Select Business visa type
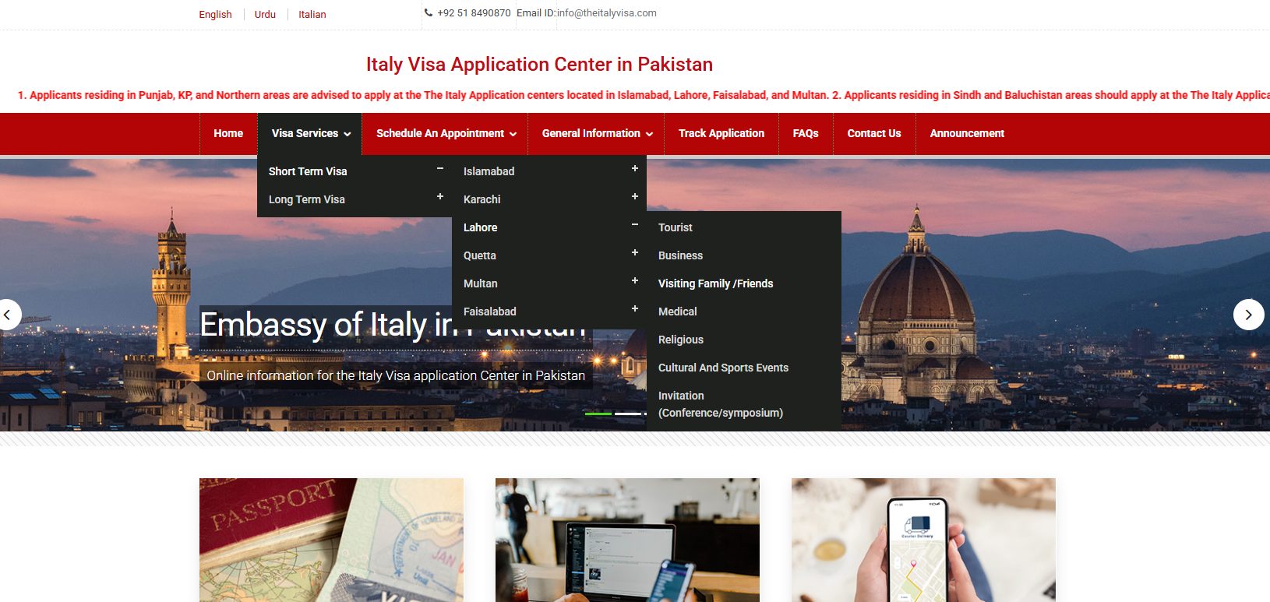Viewport: 1270px width, 602px height. pos(680,255)
